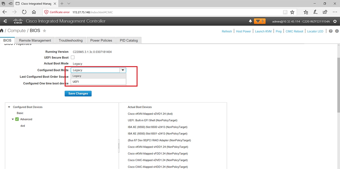Viewport: 340px width, 169px height.
Task: Click the running version C220M5.3.1.3c value
Action: pyautogui.click(x=92, y=52)
